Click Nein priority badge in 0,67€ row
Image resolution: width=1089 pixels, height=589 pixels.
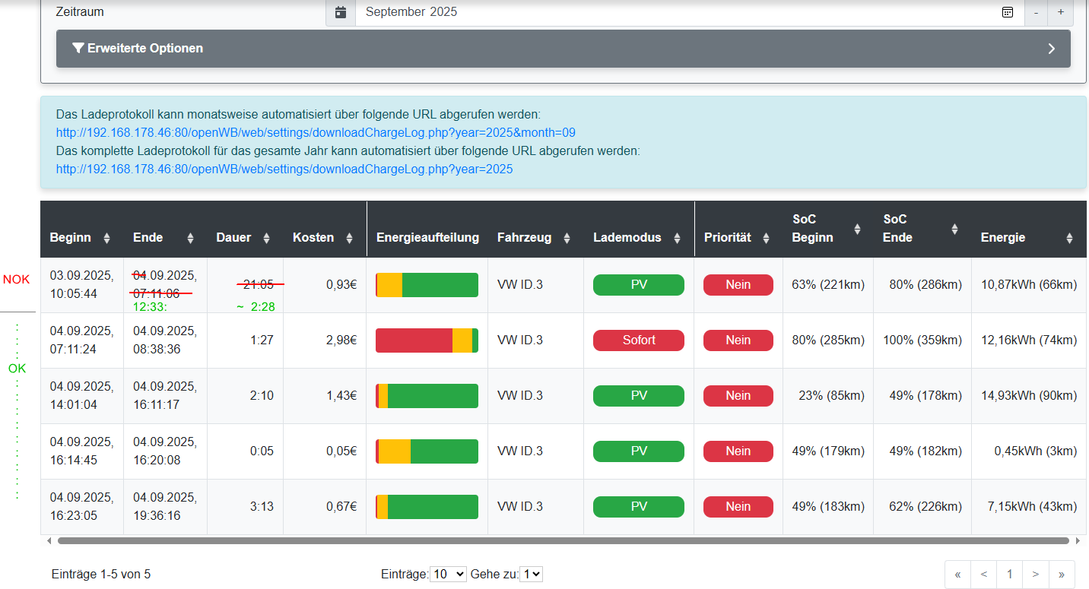(738, 506)
